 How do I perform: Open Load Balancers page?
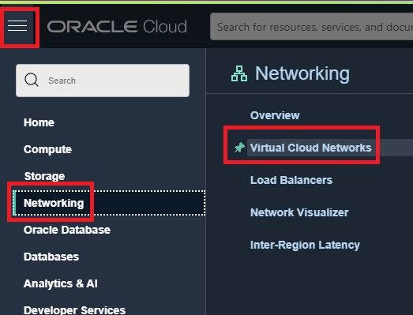point(291,180)
